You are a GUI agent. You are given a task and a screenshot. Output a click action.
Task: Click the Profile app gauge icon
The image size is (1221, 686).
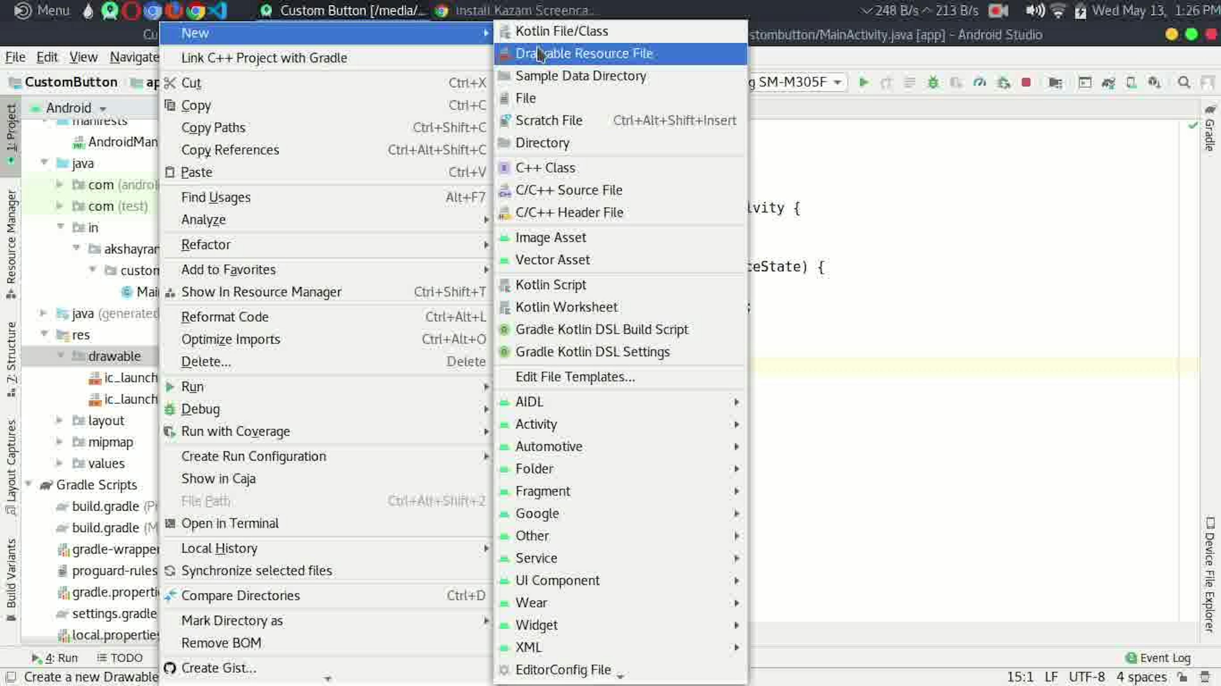coord(979,82)
